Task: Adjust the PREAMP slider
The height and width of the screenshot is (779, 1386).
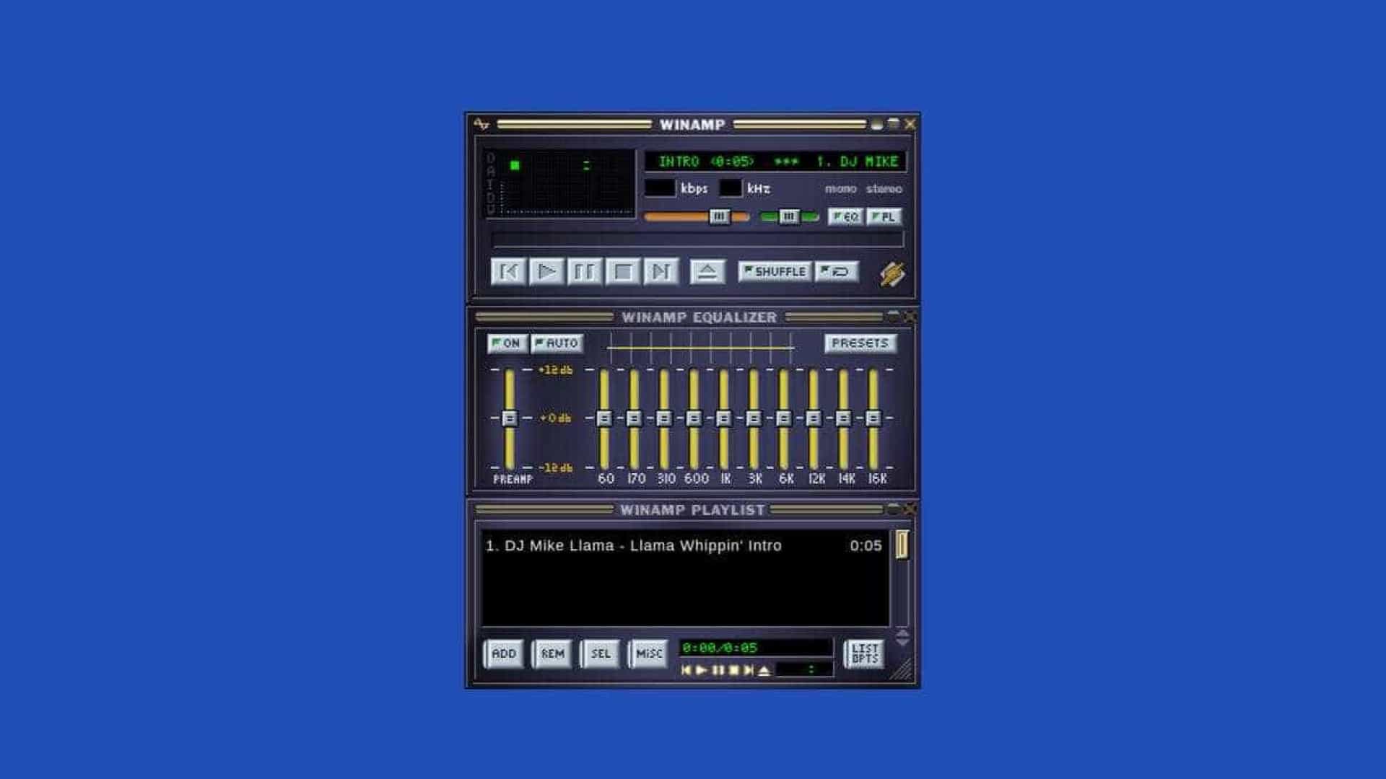Action: point(510,418)
